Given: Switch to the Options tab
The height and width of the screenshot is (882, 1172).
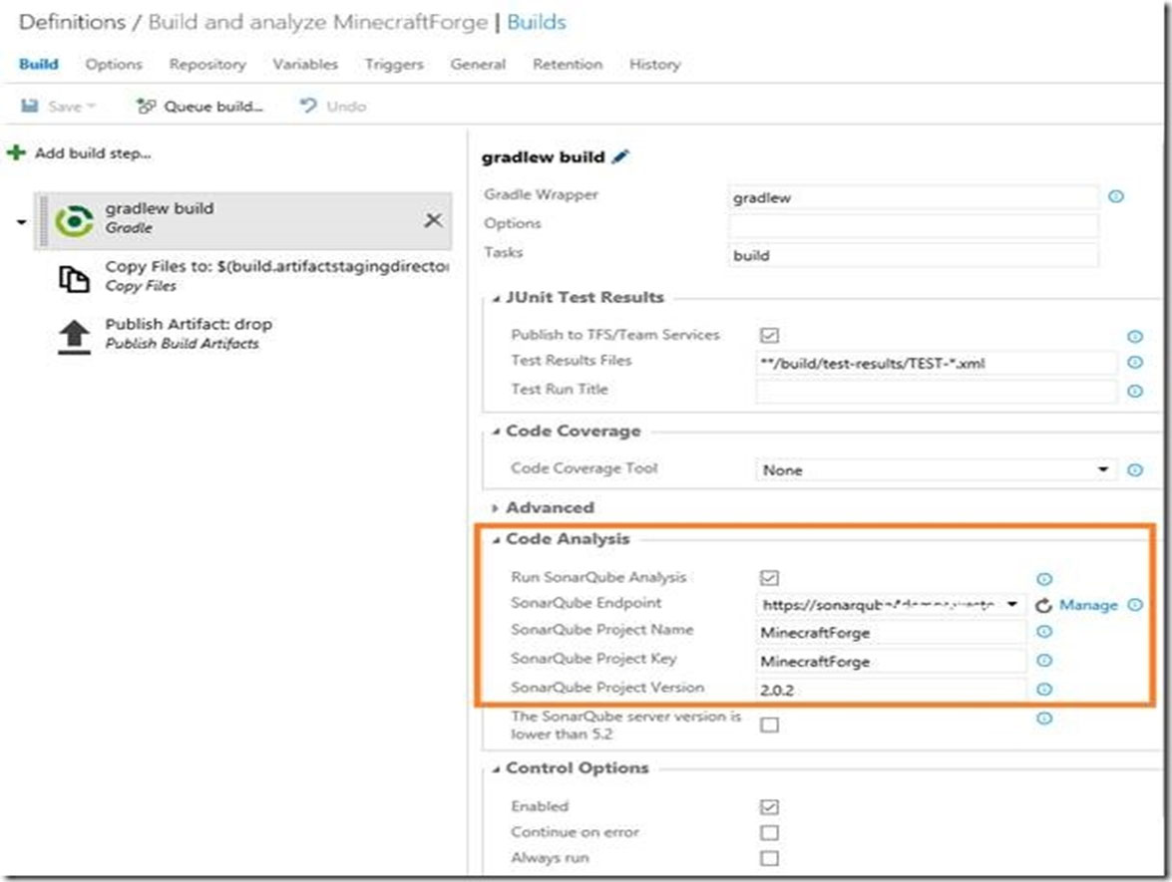Looking at the screenshot, I should pyautogui.click(x=114, y=64).
